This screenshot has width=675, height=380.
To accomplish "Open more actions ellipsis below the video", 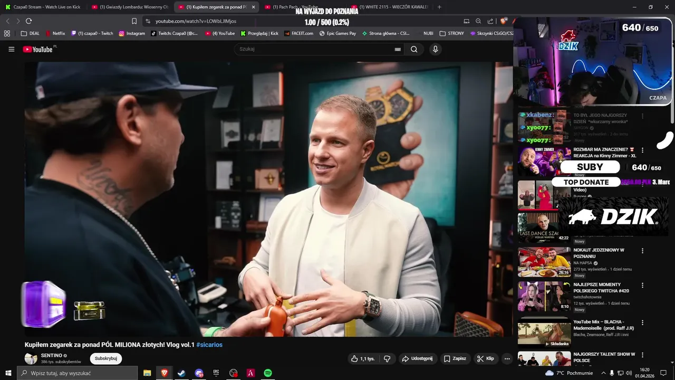I will tap(507, 358).
